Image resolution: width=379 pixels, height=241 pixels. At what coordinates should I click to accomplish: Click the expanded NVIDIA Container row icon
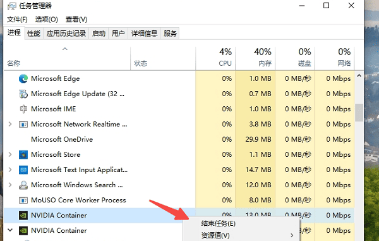(x=23, y=231)
